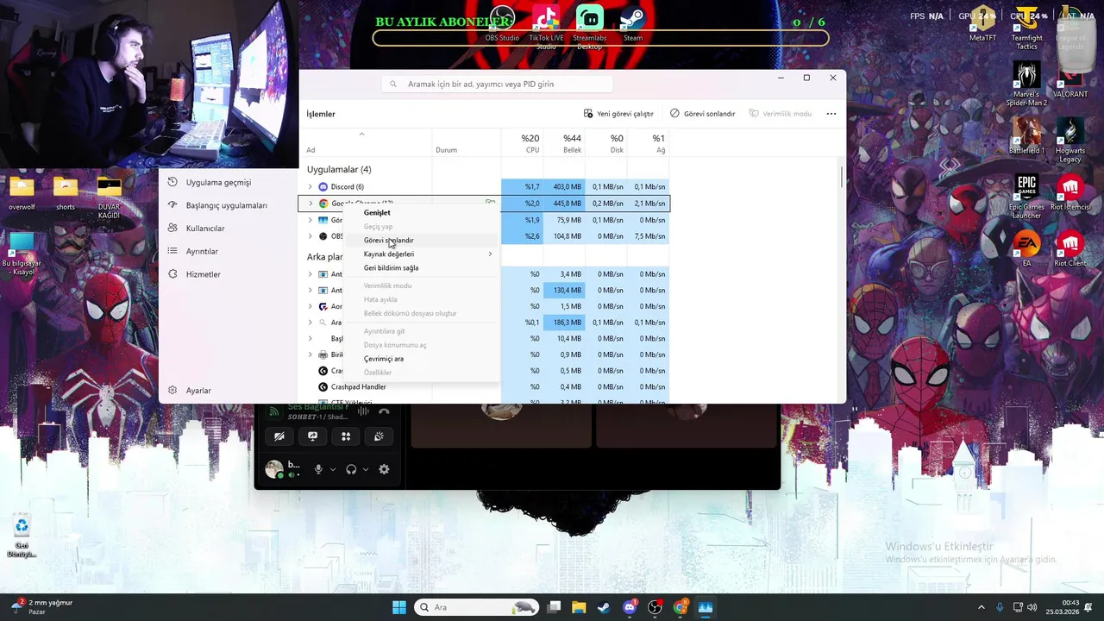1104x621 pixels.
Task: Show hidden system tray icons chevron
Action: point(981,607)
